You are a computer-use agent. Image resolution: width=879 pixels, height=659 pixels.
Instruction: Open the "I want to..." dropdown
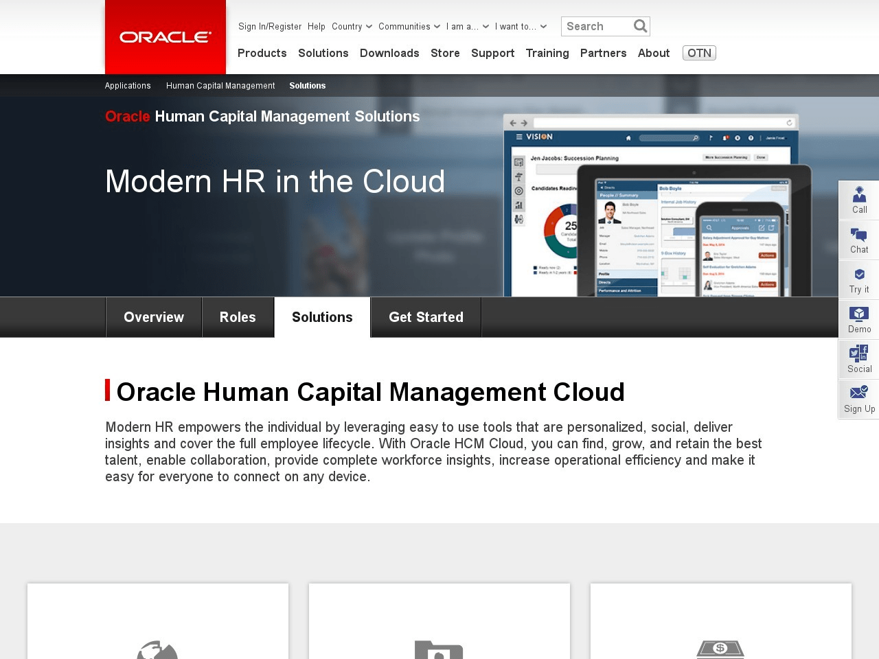pyautogui.click(x=521, y=27)
